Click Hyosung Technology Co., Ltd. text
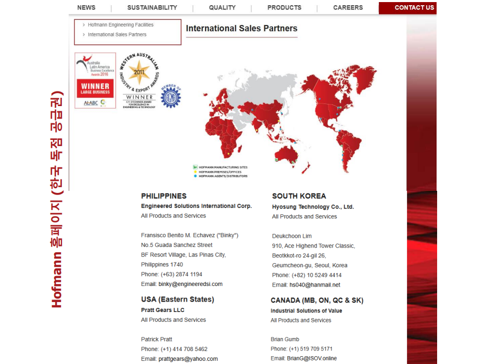The width and height of the screenshot is (498, 364). coord(313,207)
